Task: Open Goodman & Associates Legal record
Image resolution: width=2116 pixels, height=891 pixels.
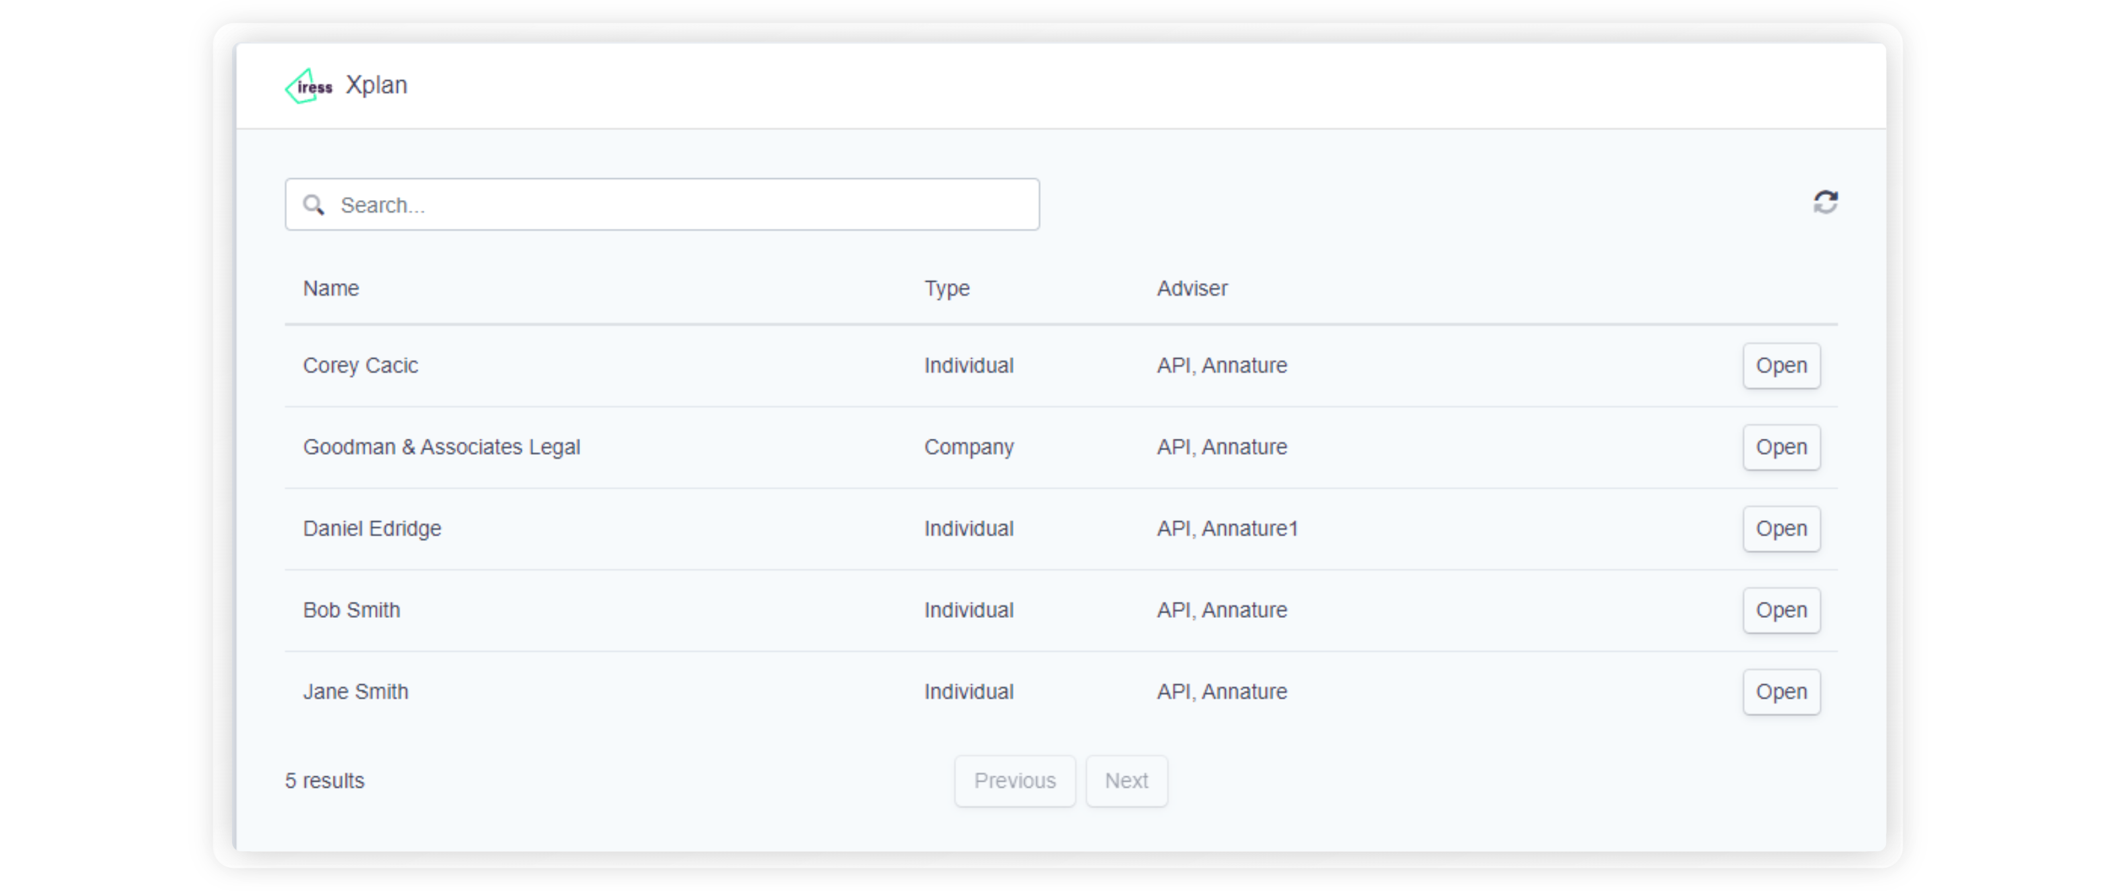Action: coord(1781,447)
